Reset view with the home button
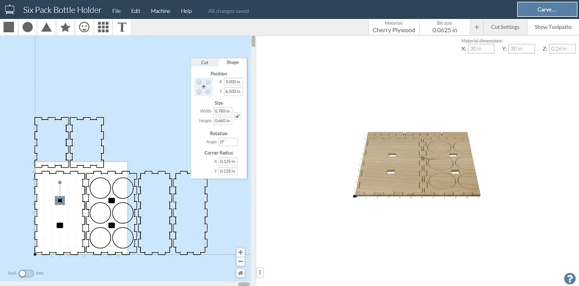Screen dimensions: 579x286 (240, 273)
